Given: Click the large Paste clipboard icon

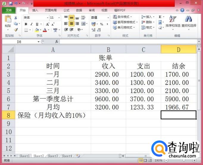Looking at the screenshot, I should [8, 19].
